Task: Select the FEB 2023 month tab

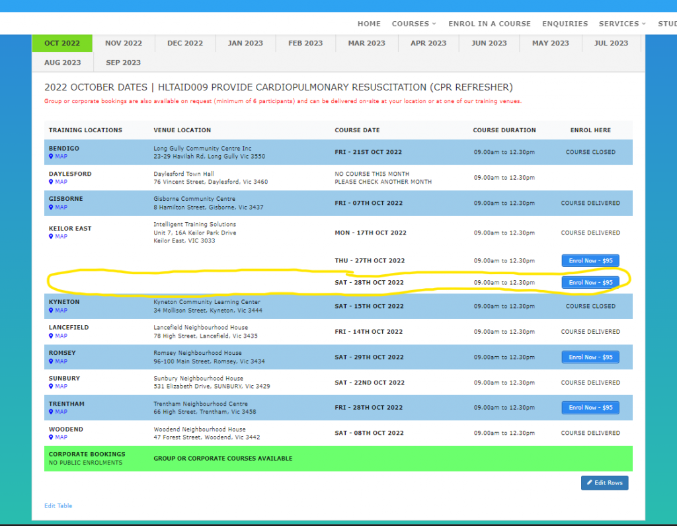Action: click(305, 43)
